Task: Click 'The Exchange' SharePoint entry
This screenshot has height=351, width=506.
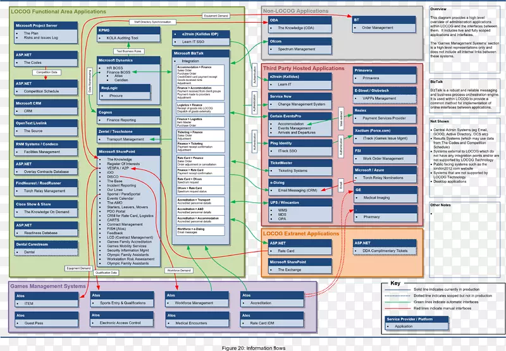Action: (290, 269)
